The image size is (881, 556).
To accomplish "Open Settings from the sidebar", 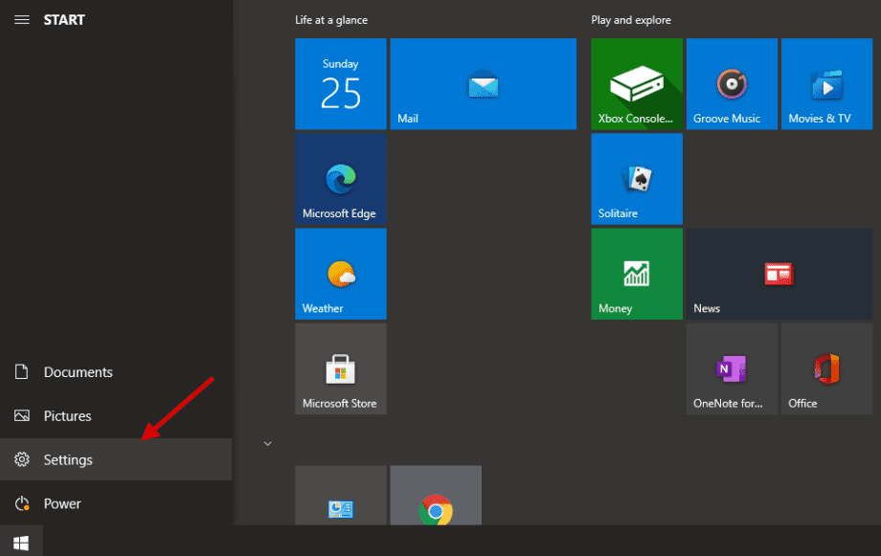I will point(68,459).
